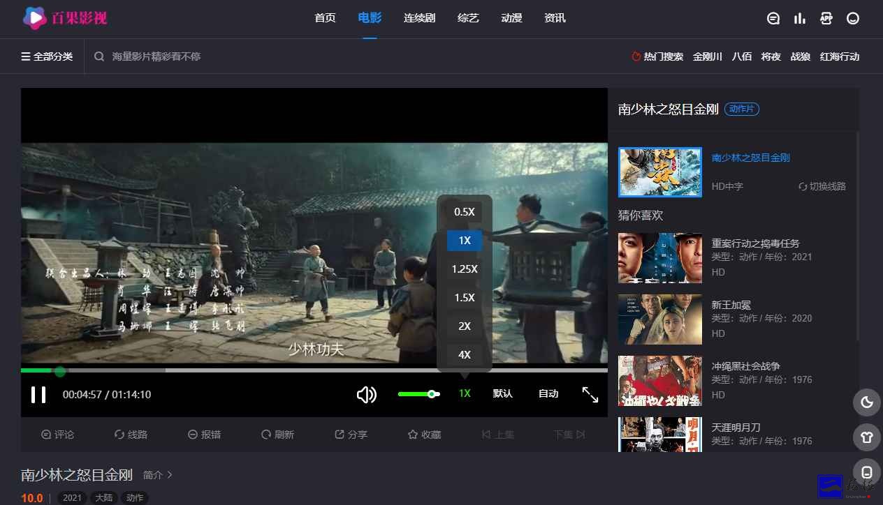Image resolution: width=883 pixels, height=505 pixels.
Task: Click 分享 share button
Action: [351, 435]
